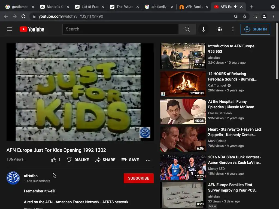
Task: Open 12 HOURS of Relaxing Fireplace Sounds title
Action: pyautogui.click(x=232, y=76)
